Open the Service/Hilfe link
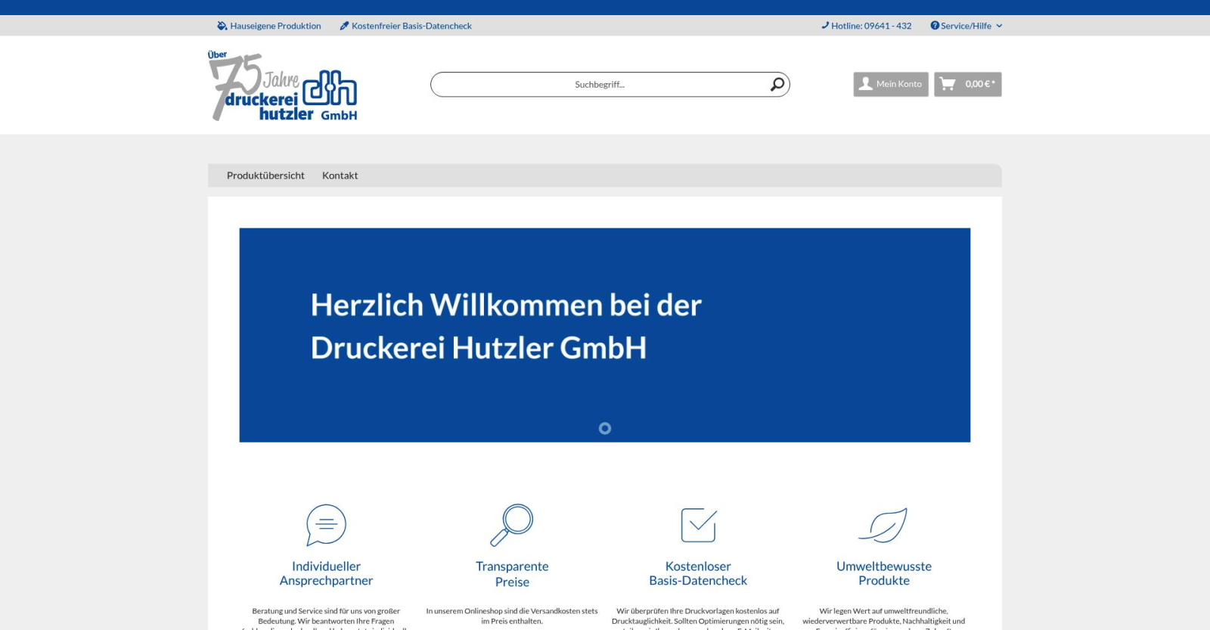Image resolution: width=1210 pixels, height=630 pixels. [966, 26]
